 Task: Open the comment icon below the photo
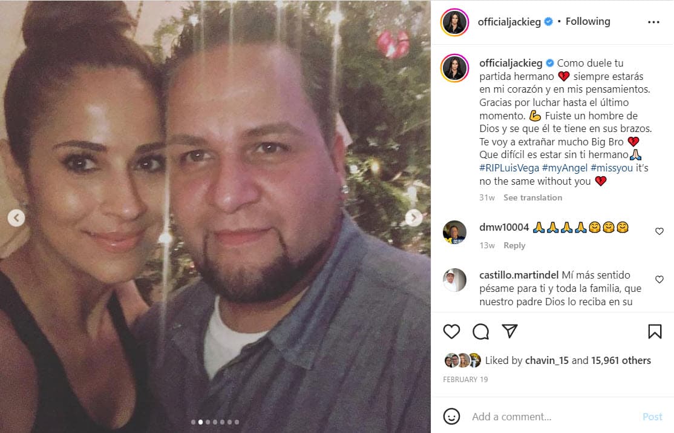point(481,331)
